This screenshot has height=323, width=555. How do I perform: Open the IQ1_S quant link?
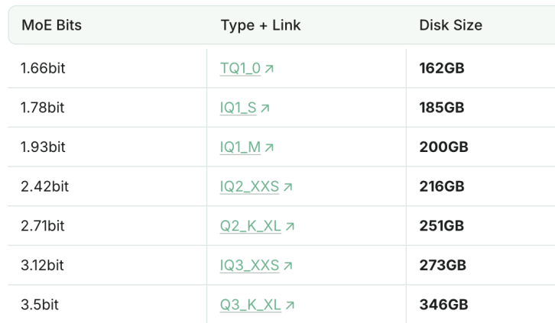[239, 108]
